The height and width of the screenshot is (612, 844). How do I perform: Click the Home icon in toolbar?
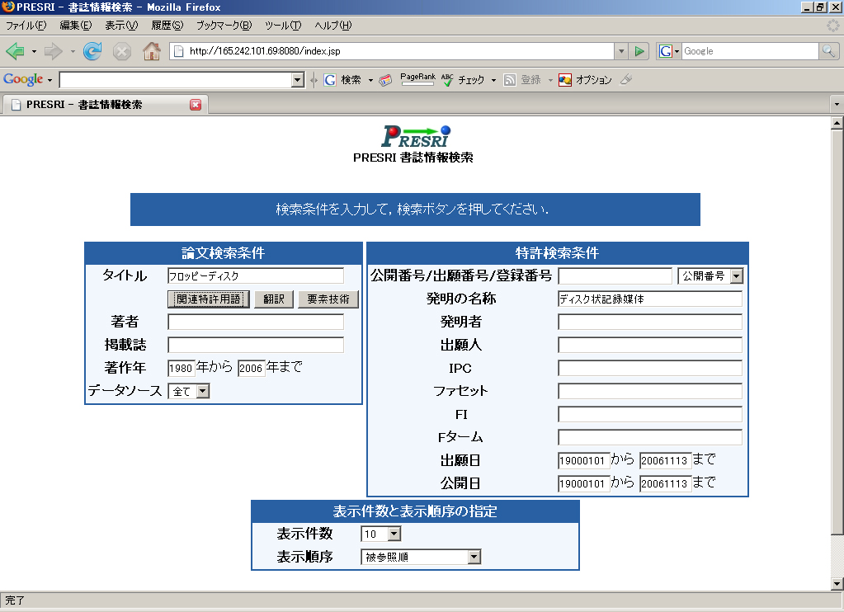click(152, 51)
